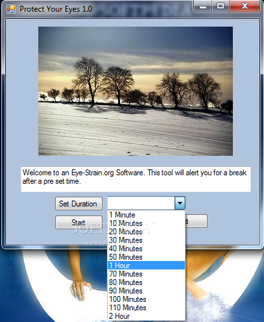Minimize the Protect Your Eyes window
264x322 pixels.
click(x=203, y=6)
